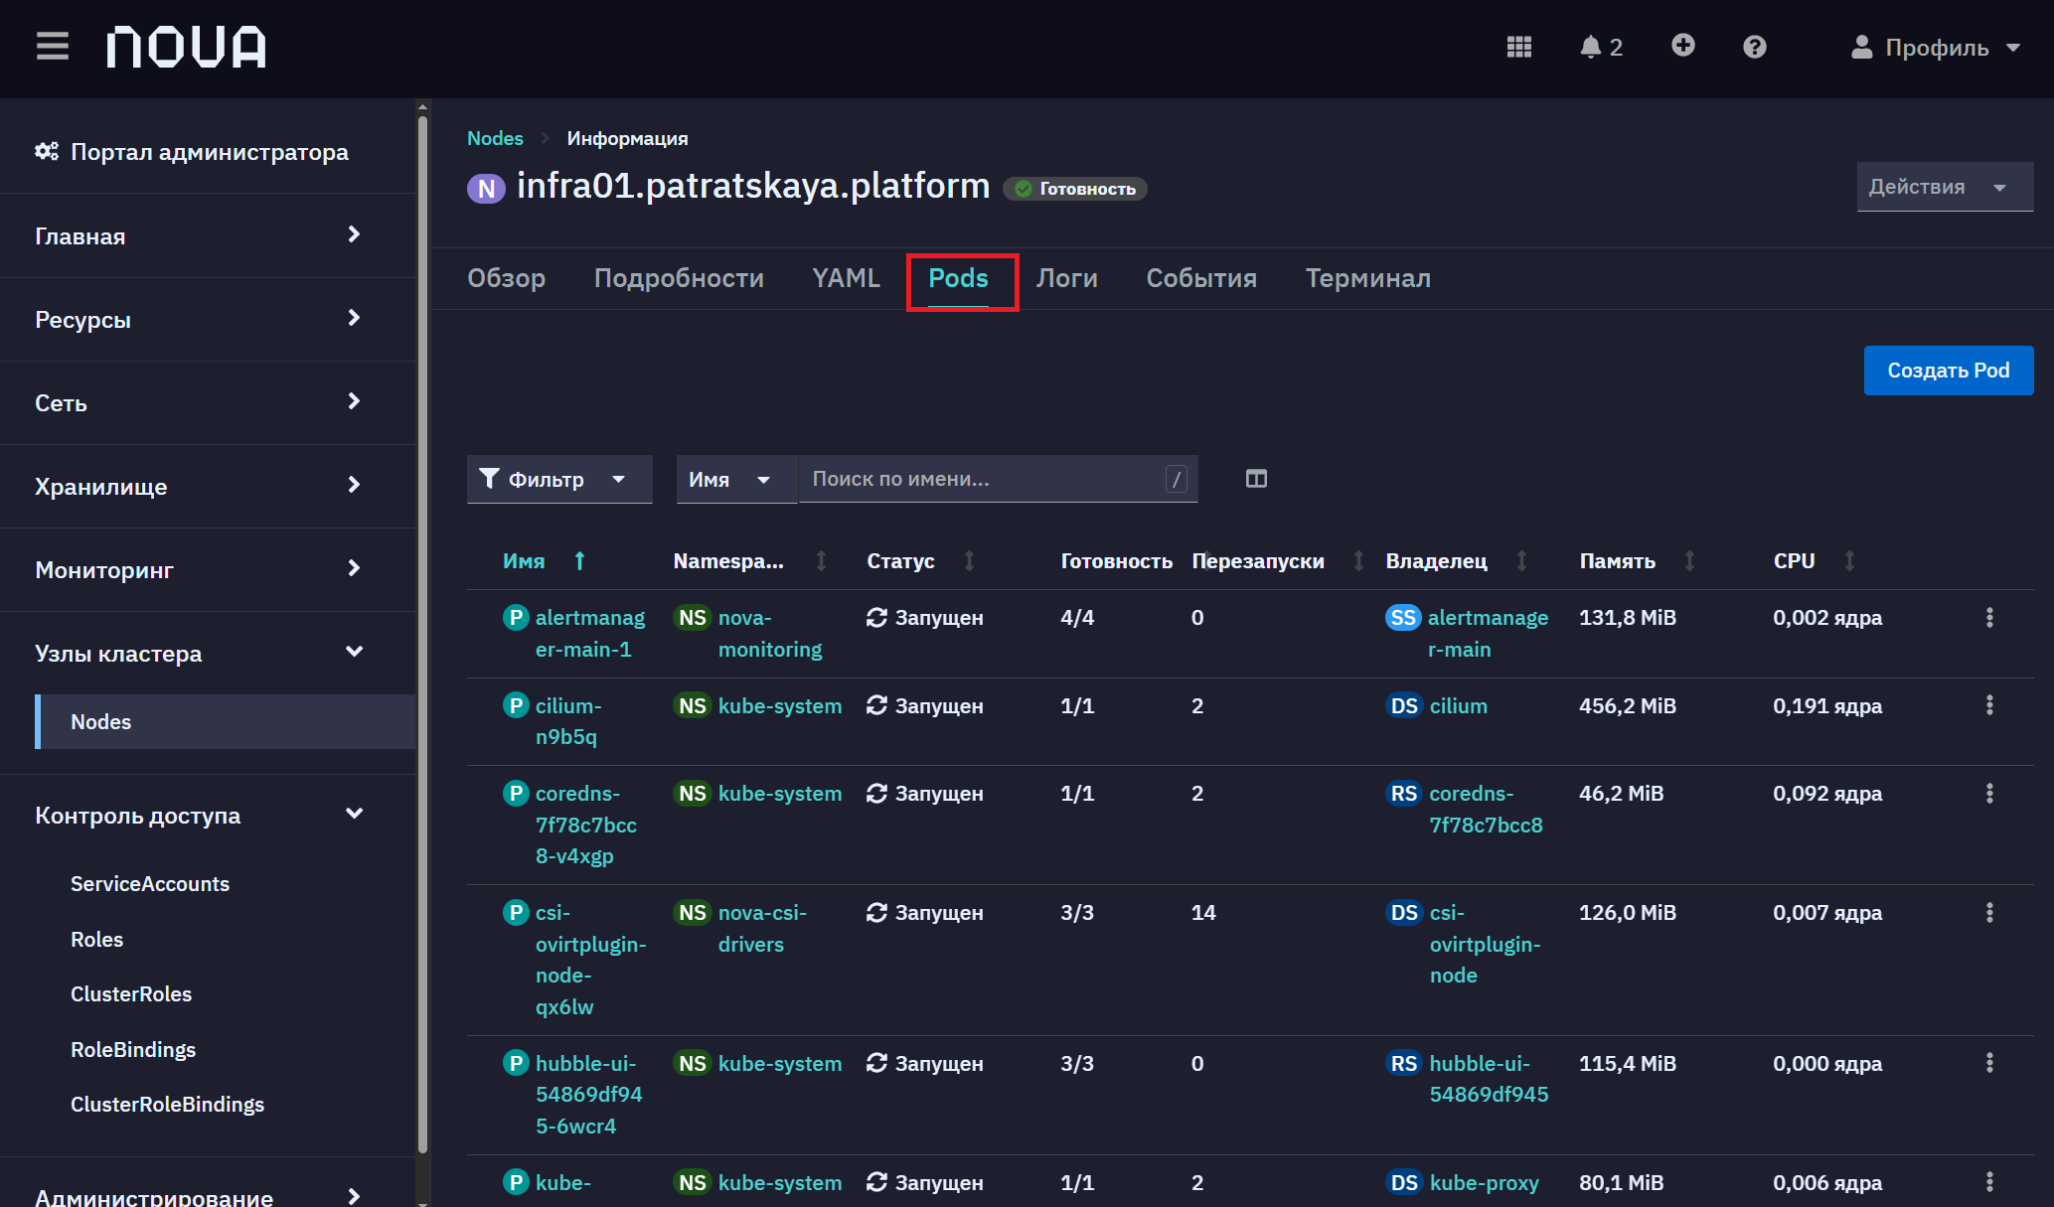Viewport: 2054px width, 1207px height.
Task: Expand the Мониторинг sidebar section
Action: coord(199,569)
